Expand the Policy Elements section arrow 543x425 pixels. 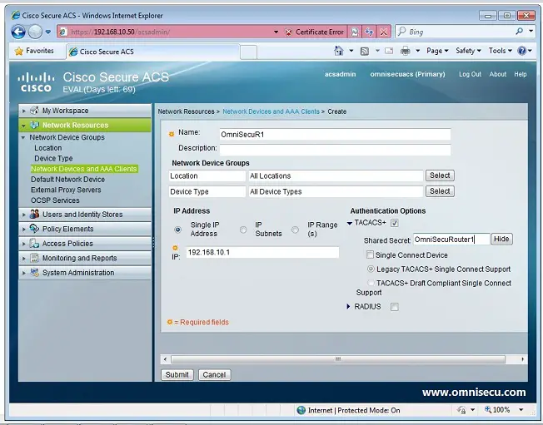click(x=24, y=230)
